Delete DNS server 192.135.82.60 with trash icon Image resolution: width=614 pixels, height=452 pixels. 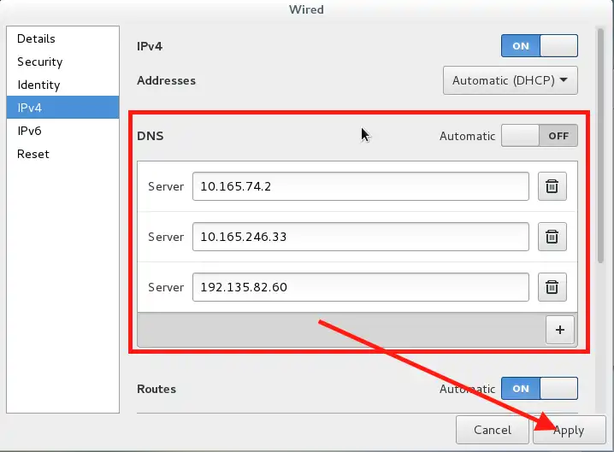click(552, 287)
